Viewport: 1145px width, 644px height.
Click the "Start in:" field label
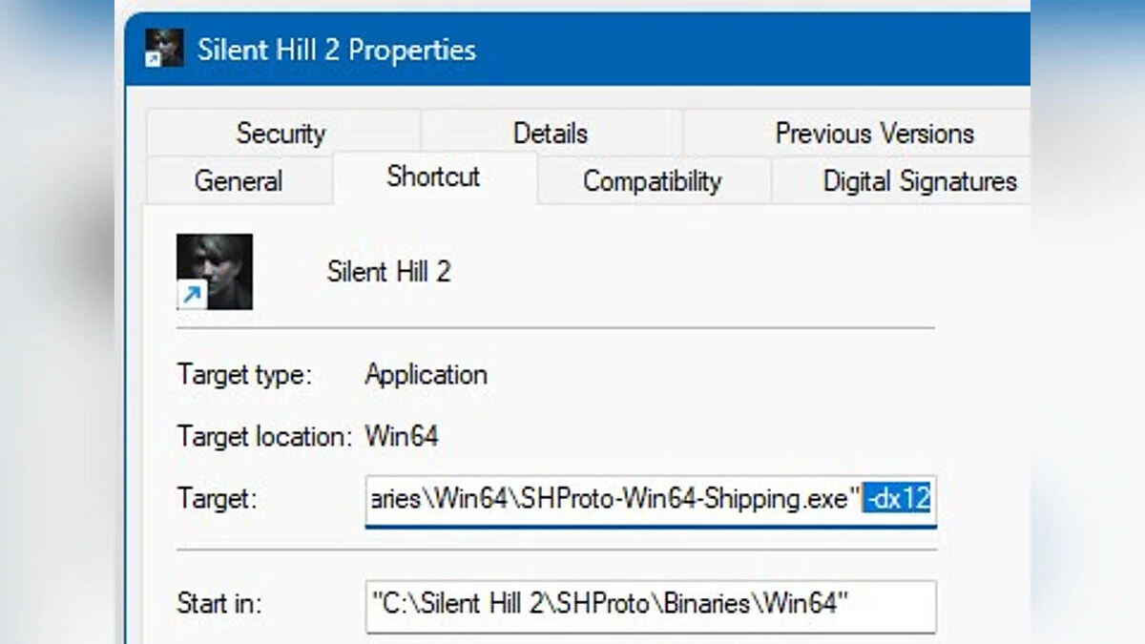tap(219, 603)
